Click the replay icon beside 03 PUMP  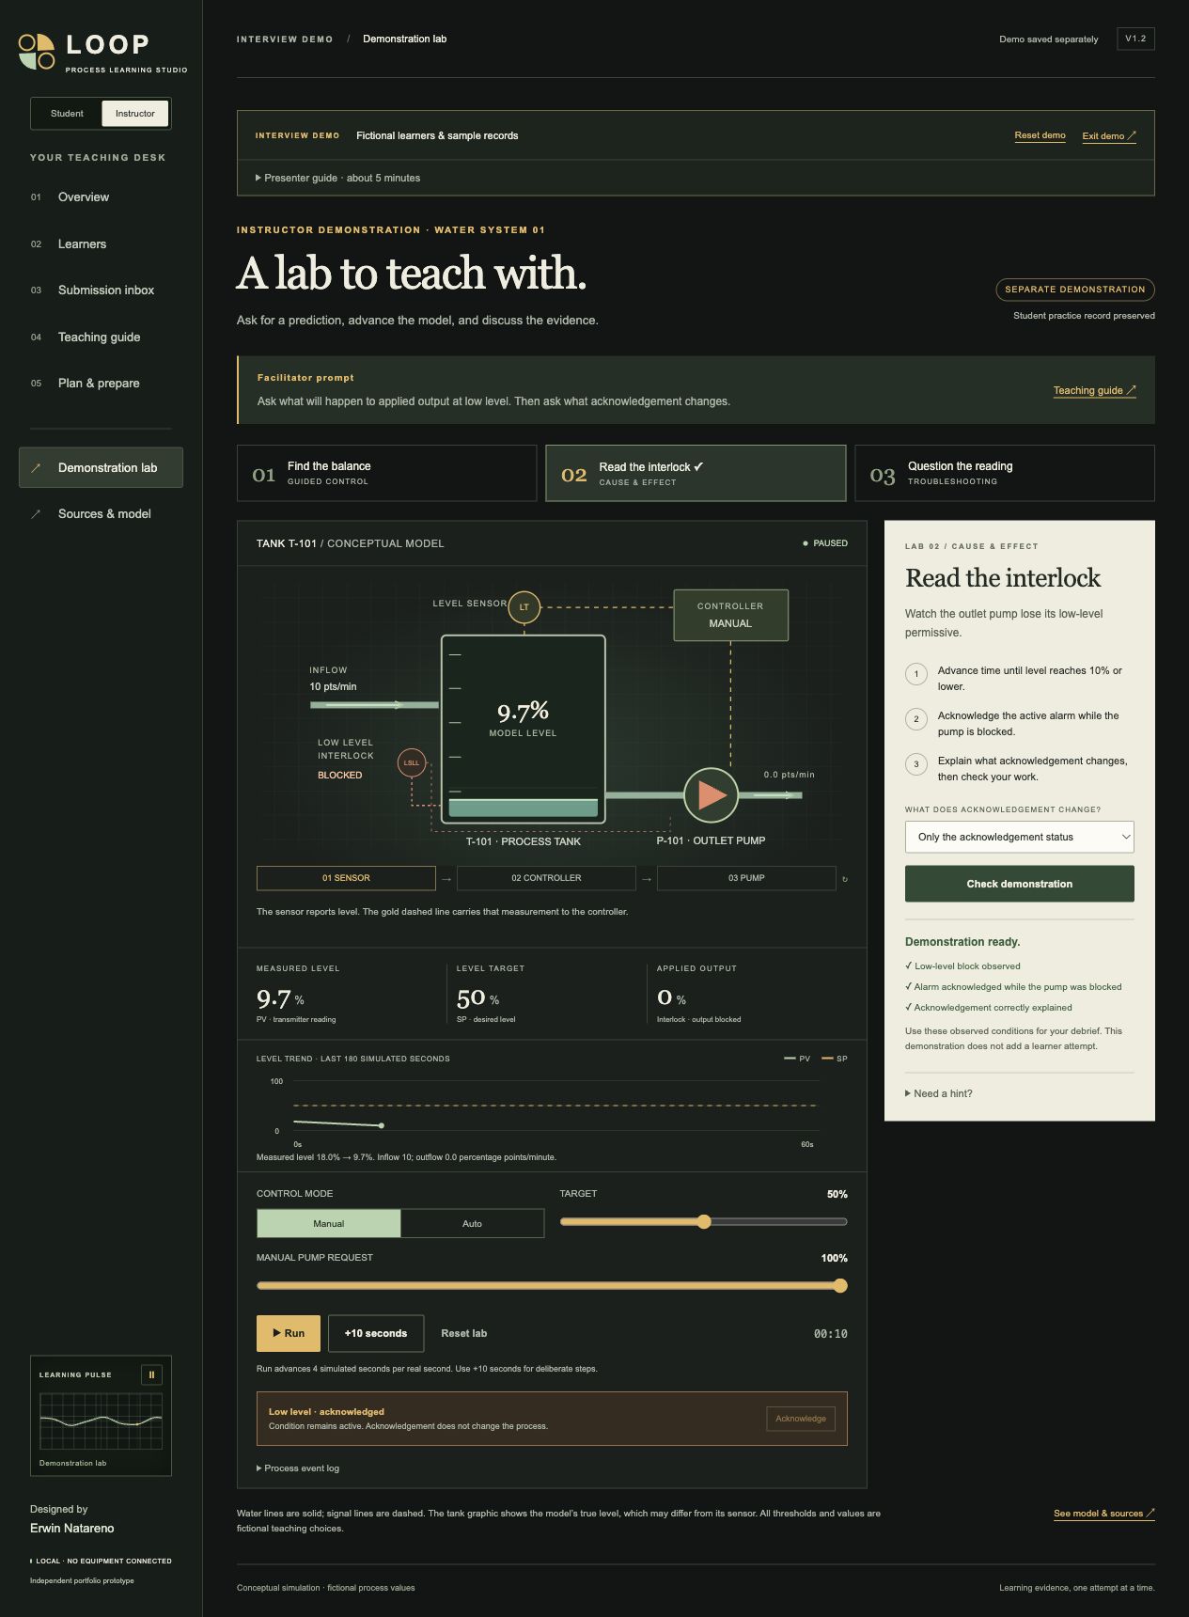pyautogui.click(x=845, y=879)
